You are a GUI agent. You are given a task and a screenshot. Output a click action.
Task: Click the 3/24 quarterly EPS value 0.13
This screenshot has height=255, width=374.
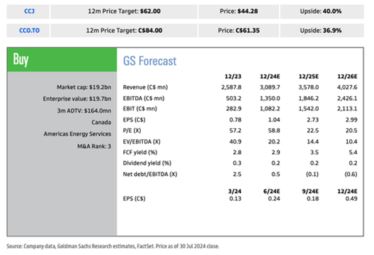[236, 199]
